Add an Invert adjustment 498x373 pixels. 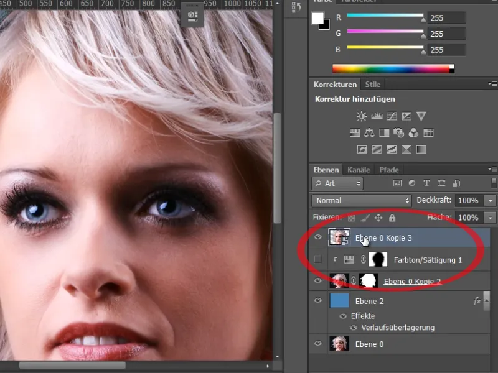click(x=362, y=149)
